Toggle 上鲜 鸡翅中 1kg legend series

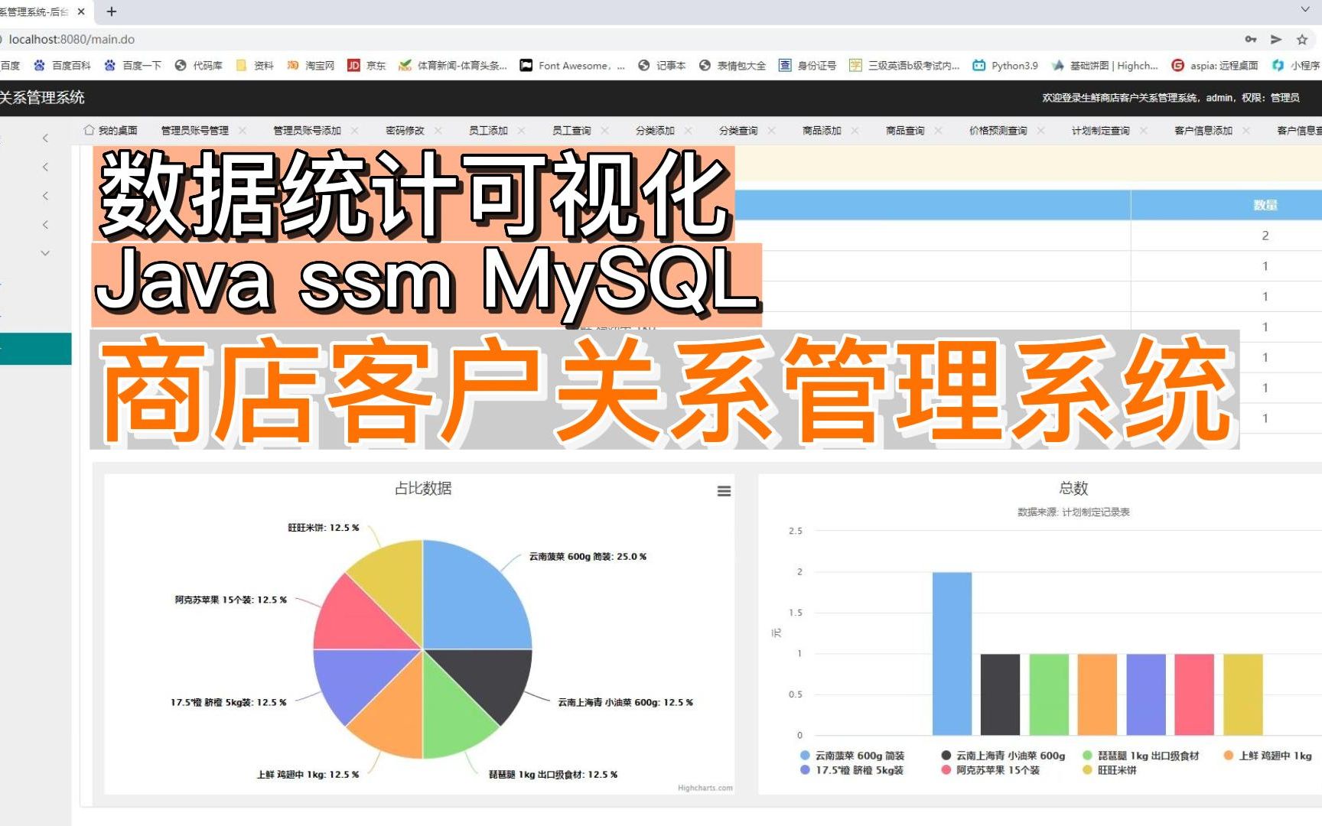click(x=1268, y=755)
